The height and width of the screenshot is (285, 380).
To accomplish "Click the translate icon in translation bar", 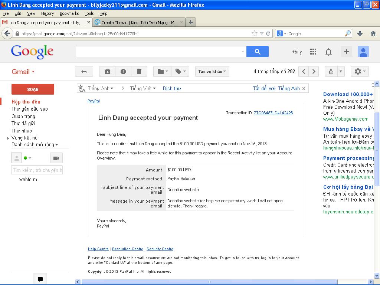I will pyautogui.click(x=82, y=88).
